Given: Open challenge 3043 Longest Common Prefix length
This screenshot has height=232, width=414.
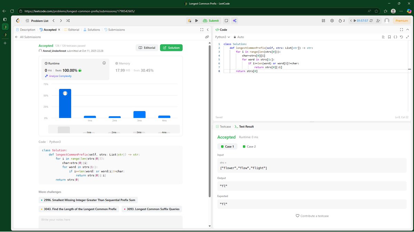Looking at the screenshot, I should (79, 209).
